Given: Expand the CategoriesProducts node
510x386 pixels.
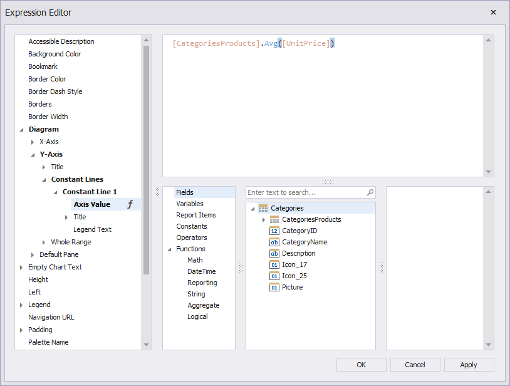Looking at the screenshot, I should [x=264, y=220].
